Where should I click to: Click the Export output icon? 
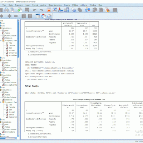coord(20,10)
